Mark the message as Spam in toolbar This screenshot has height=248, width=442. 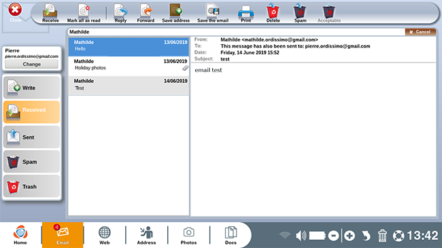[300, 13]
